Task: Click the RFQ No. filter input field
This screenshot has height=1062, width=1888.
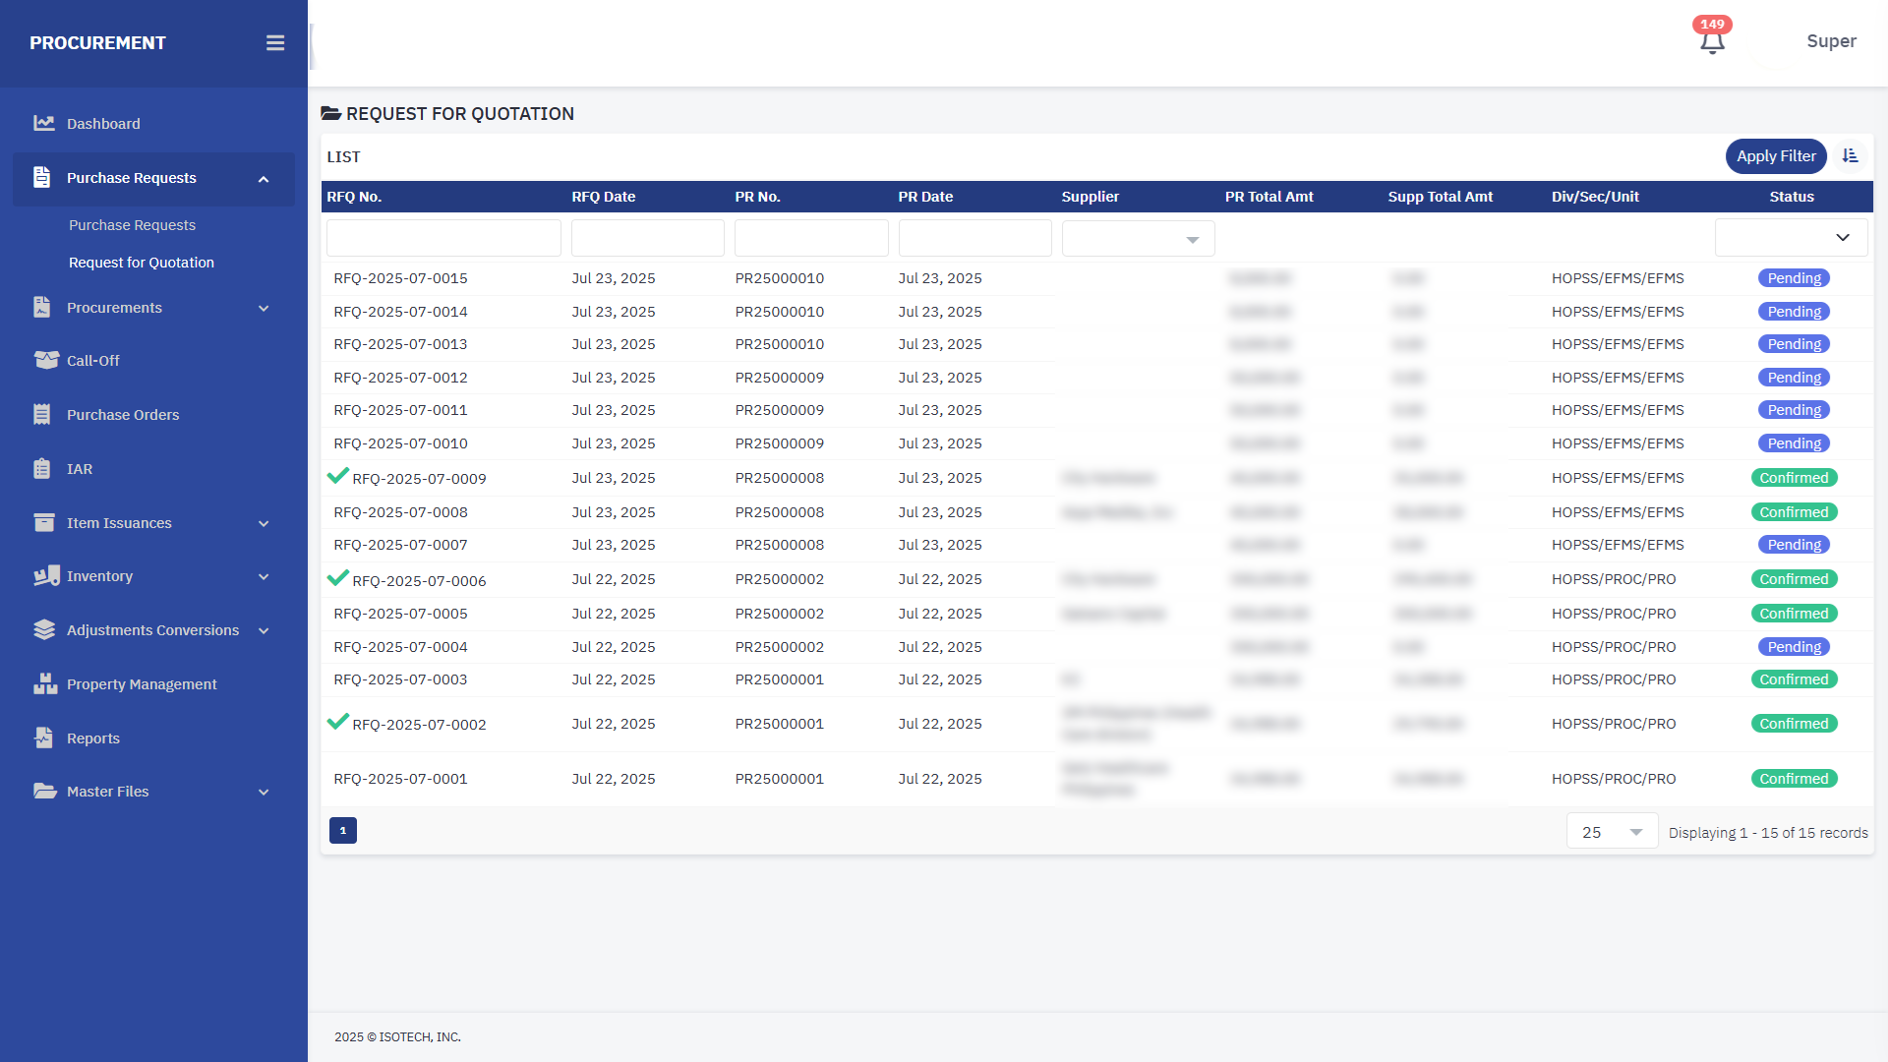Action: pos(443,239)
